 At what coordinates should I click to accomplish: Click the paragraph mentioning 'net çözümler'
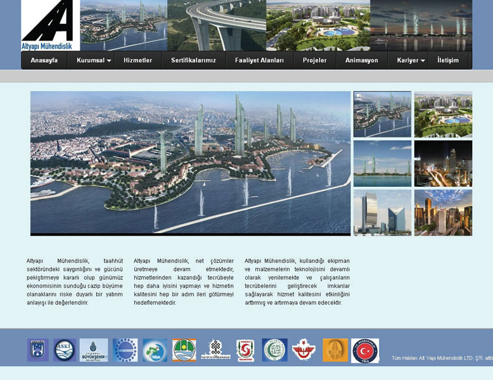184,282
